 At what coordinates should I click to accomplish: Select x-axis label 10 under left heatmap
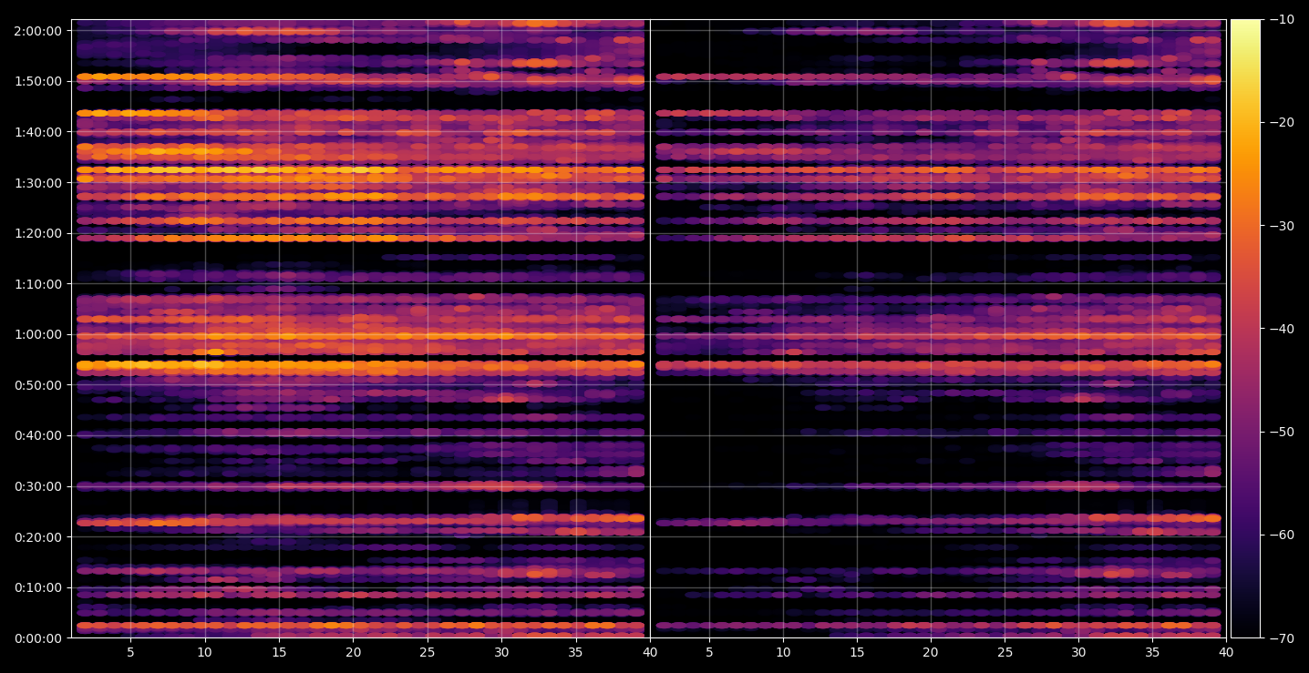point(205,653)
